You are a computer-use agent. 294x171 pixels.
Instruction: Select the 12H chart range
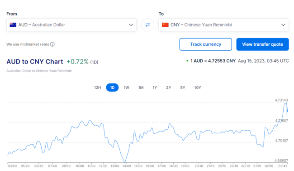98,88
